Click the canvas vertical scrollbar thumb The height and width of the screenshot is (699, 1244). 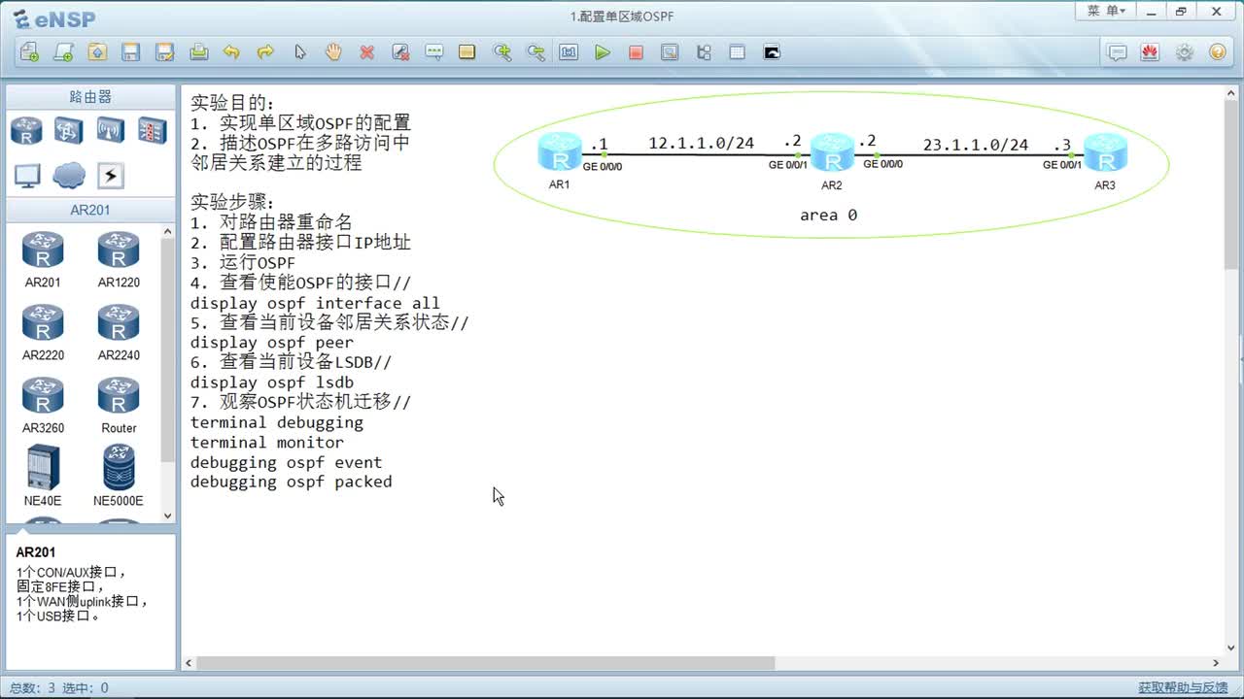tap(1230, 184)
